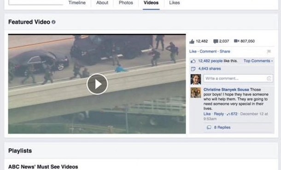Click the emoji icon in comment box

click(269, 78)
